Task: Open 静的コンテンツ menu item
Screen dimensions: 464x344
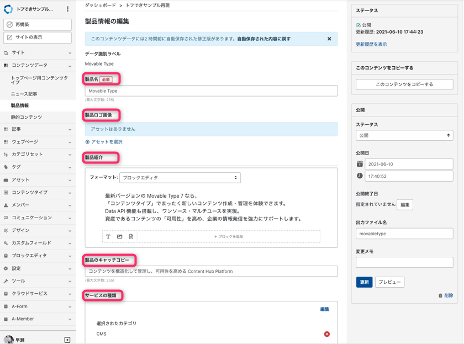Action: pos(27,118)
